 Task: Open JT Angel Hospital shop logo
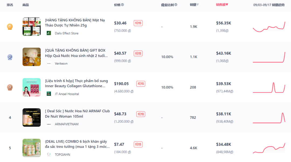[49, 94]
